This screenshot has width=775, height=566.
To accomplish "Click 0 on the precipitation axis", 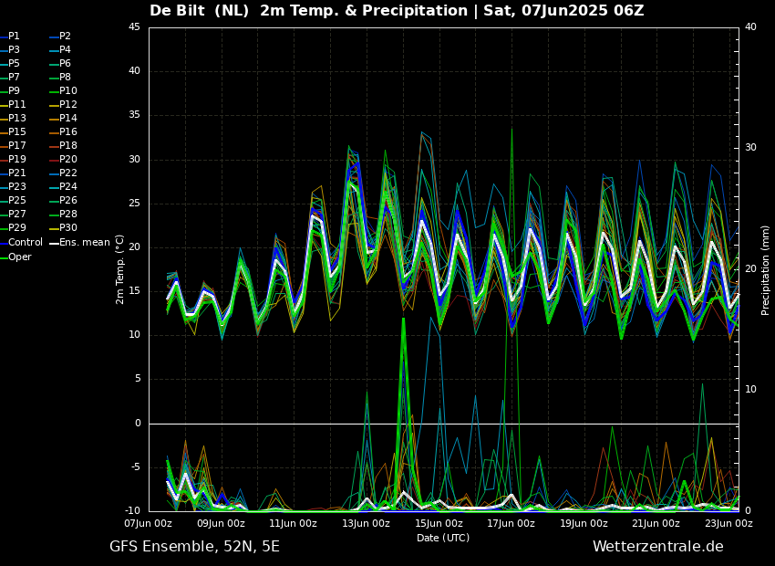I will coord(748,511).
